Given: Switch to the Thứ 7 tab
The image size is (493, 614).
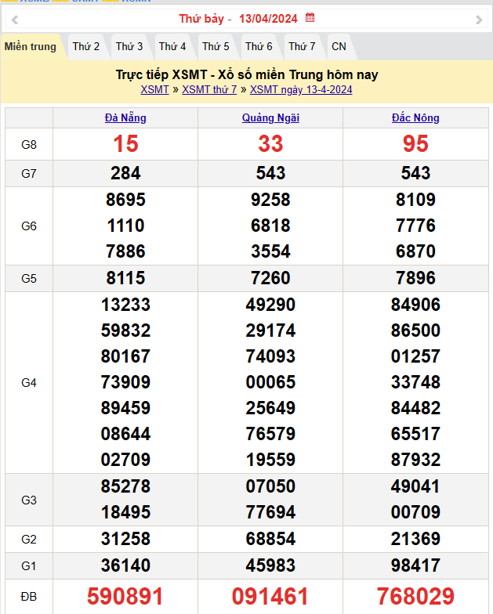Looking at the screenshot, I should [x=302, y=47].
